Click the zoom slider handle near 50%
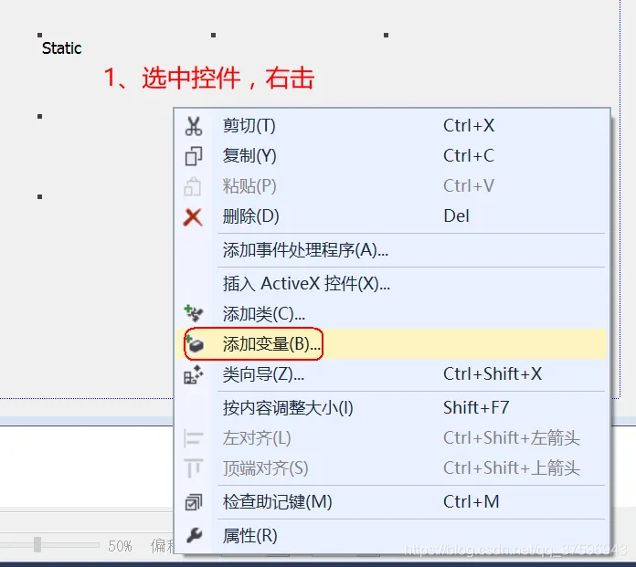The image size is (636, 567). [x=37, y=545]
